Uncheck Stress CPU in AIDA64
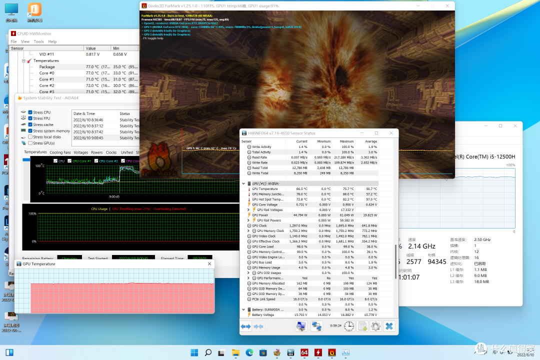The image size is (540, 360). (x=30, y=112)
